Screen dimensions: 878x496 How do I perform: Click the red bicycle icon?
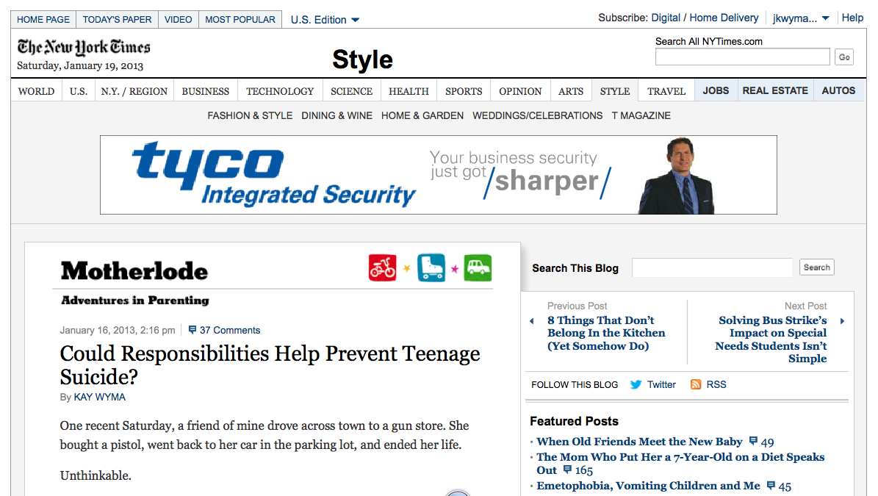tap(383, 267)
